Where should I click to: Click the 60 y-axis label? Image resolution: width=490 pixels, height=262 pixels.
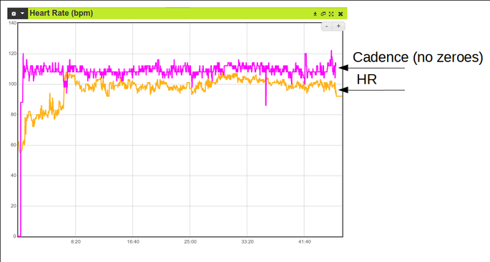coord(14,145)
